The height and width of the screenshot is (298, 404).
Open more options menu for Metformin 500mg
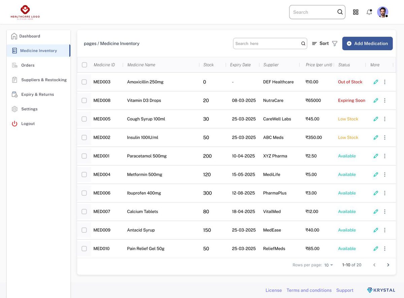[x=385, y=174]
